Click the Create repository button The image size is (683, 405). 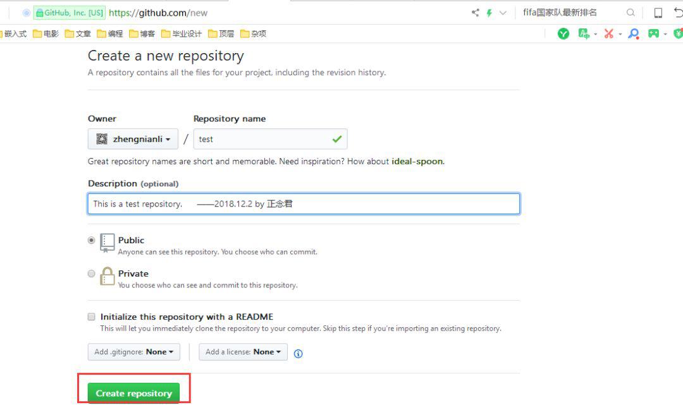[x=133, y=393]
